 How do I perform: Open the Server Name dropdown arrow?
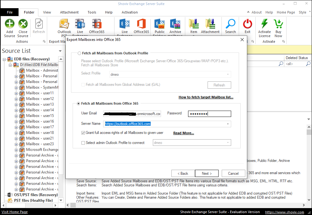click(228, 124)
